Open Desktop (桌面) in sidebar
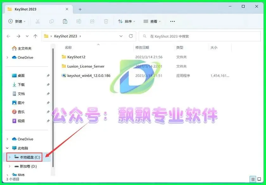The height and width of the screenshot is (185, 266). pyautogui.click(x=18, y=75)
